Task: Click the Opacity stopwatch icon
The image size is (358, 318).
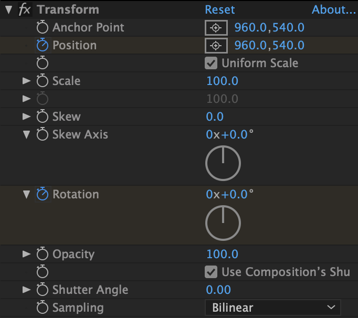Action: coord(43,254)
